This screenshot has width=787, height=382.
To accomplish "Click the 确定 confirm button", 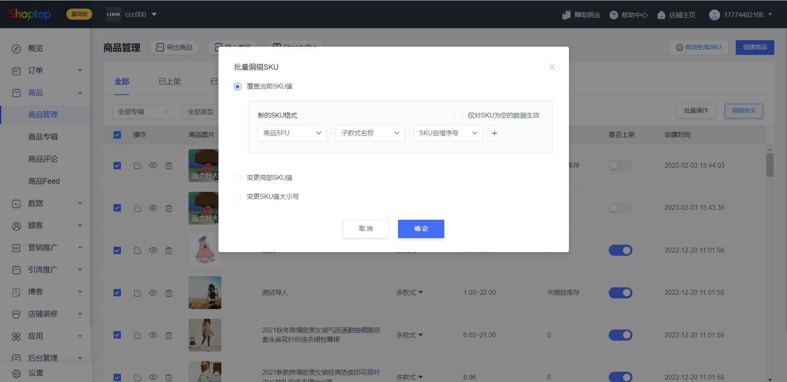I will (421, 229).
